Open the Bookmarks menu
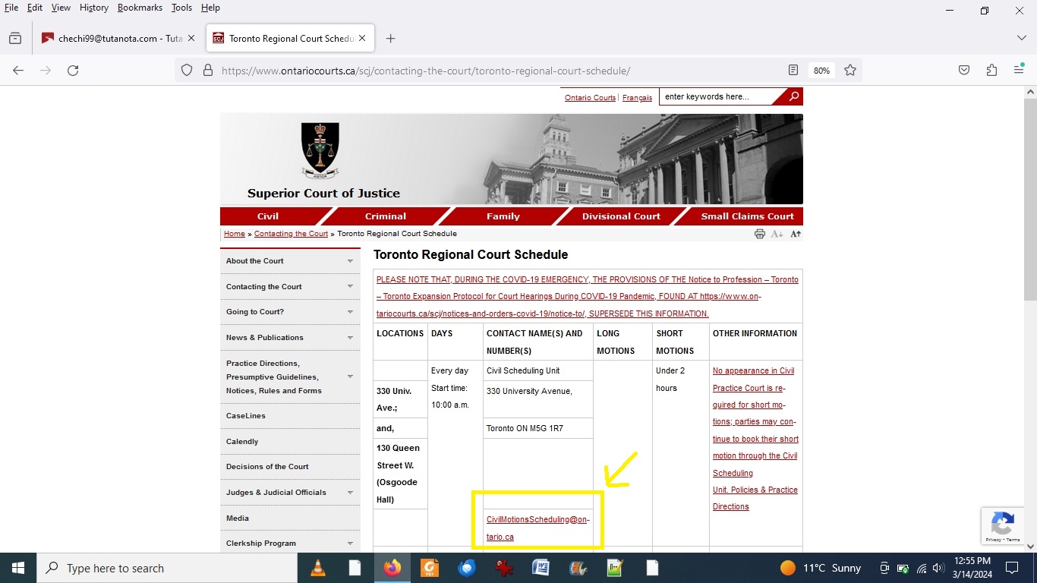 tap(140, 8)
